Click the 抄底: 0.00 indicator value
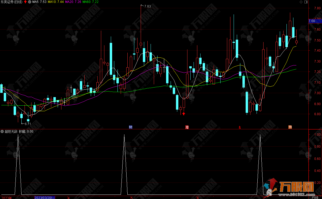Image resolution: width=322 pixels, height=199 pixels. (x=26, y=131)
